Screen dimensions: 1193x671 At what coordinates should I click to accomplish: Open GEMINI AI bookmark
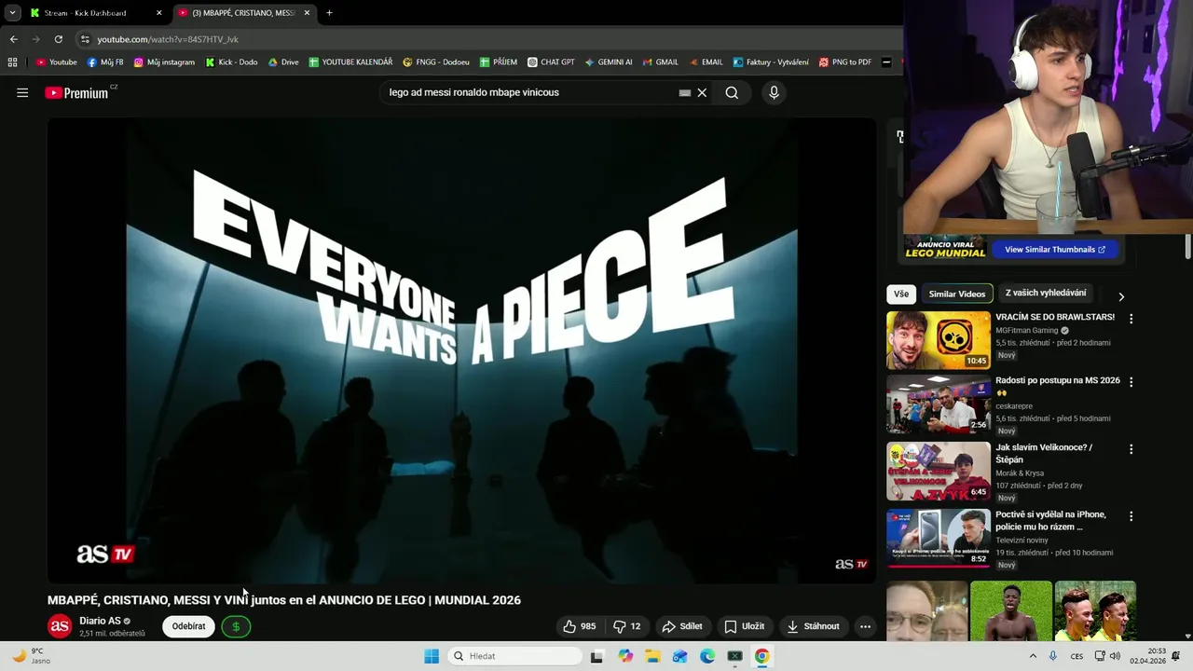pyautogui.click(x=609, y=62)
